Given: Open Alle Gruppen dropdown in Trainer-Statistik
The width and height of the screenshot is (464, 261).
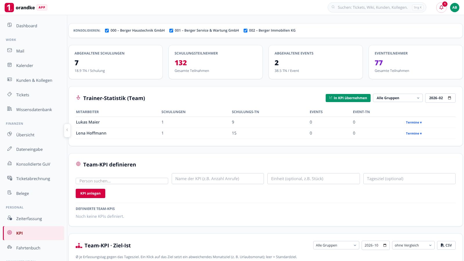Looking at the screenshot, I should pos(398,98).
